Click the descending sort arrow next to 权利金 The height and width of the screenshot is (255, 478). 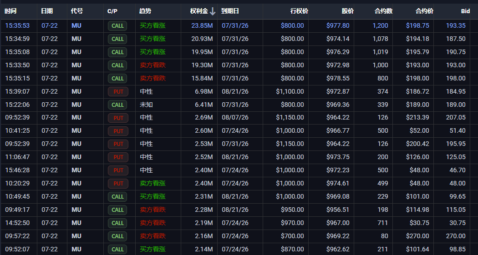click(213, 11)
